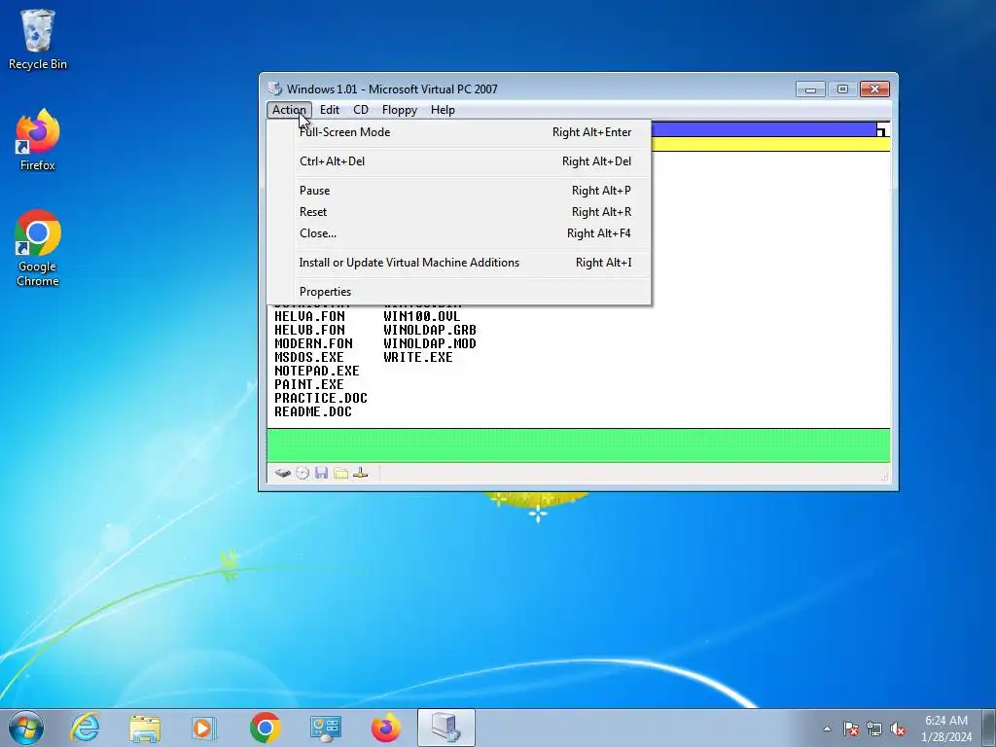Select PAINT.EXE in the file list
Screen dimensions: 996x747
(309, 385)
